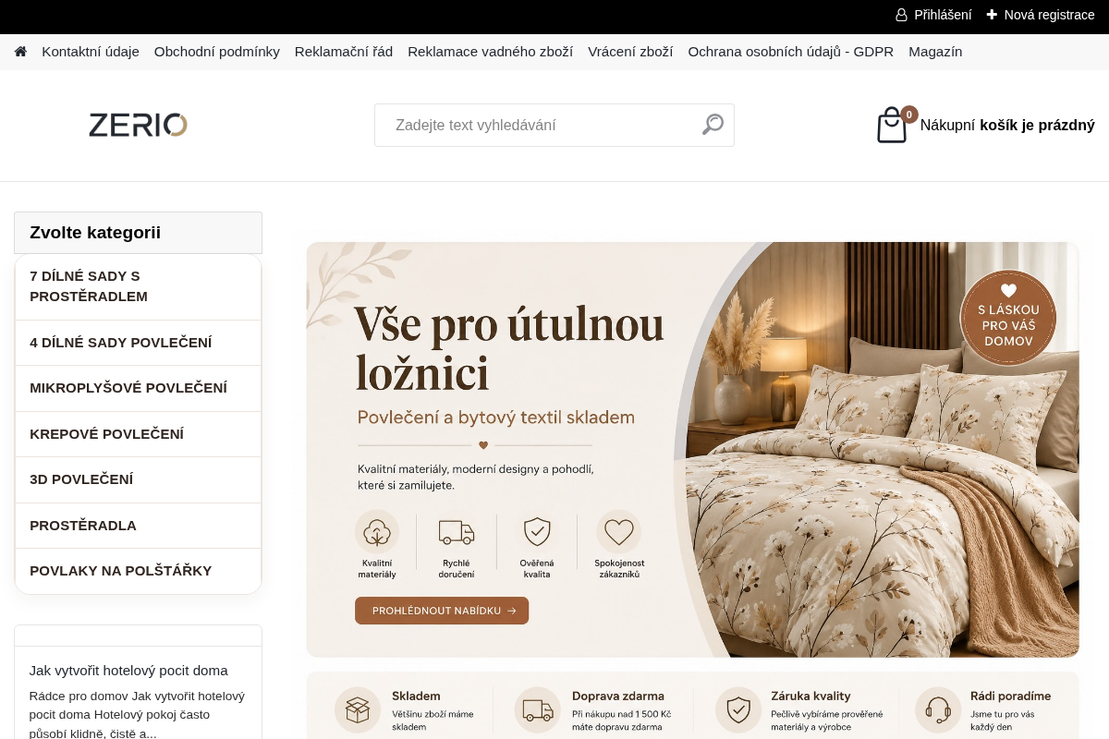1109x739 pixels.
Task: Click the ZERIO logo
Action: point(138,125)
